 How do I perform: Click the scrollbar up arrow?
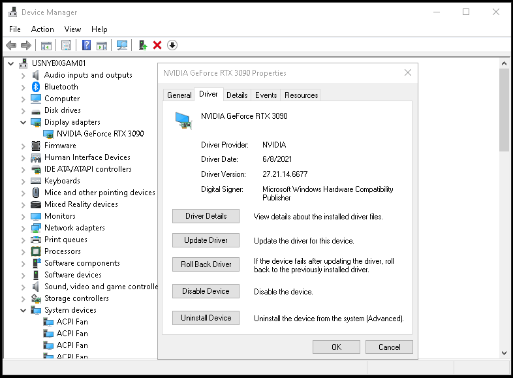click(504, 63)
